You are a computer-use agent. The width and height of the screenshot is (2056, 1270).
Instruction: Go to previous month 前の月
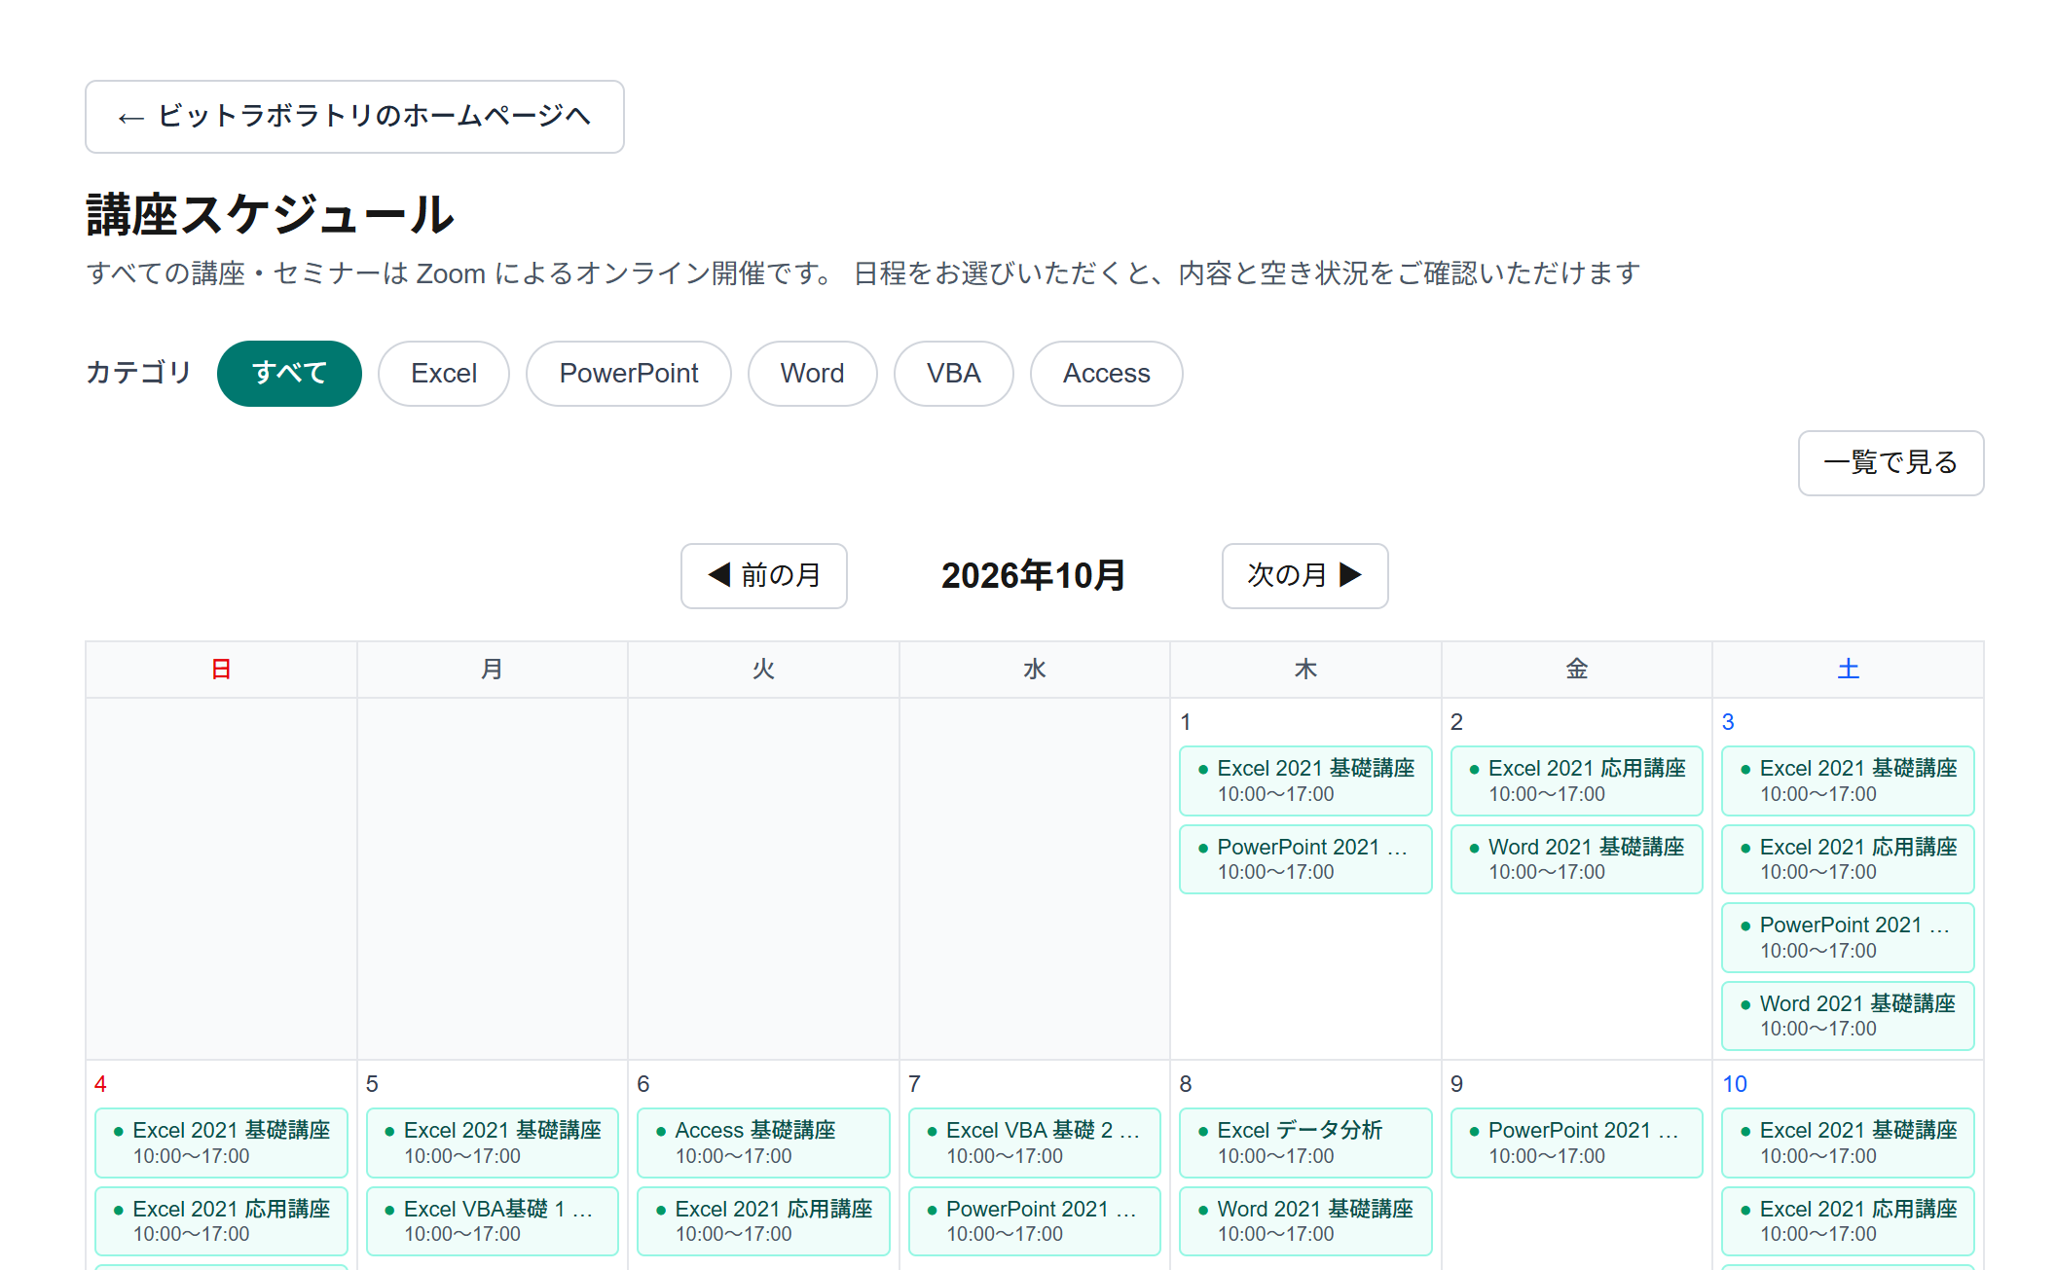764,576
